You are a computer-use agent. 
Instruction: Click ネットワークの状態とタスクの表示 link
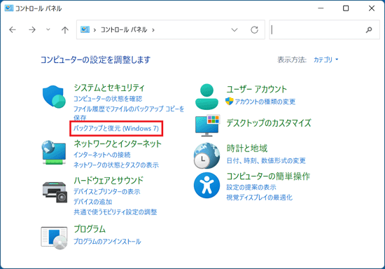(116, 165)
